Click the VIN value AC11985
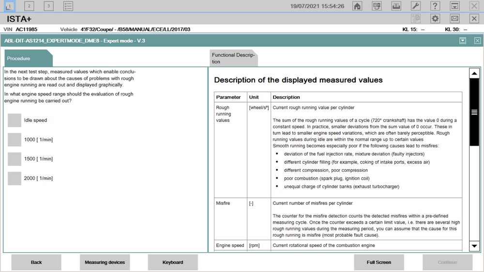 pyautogui.click(x=27, y=30)
